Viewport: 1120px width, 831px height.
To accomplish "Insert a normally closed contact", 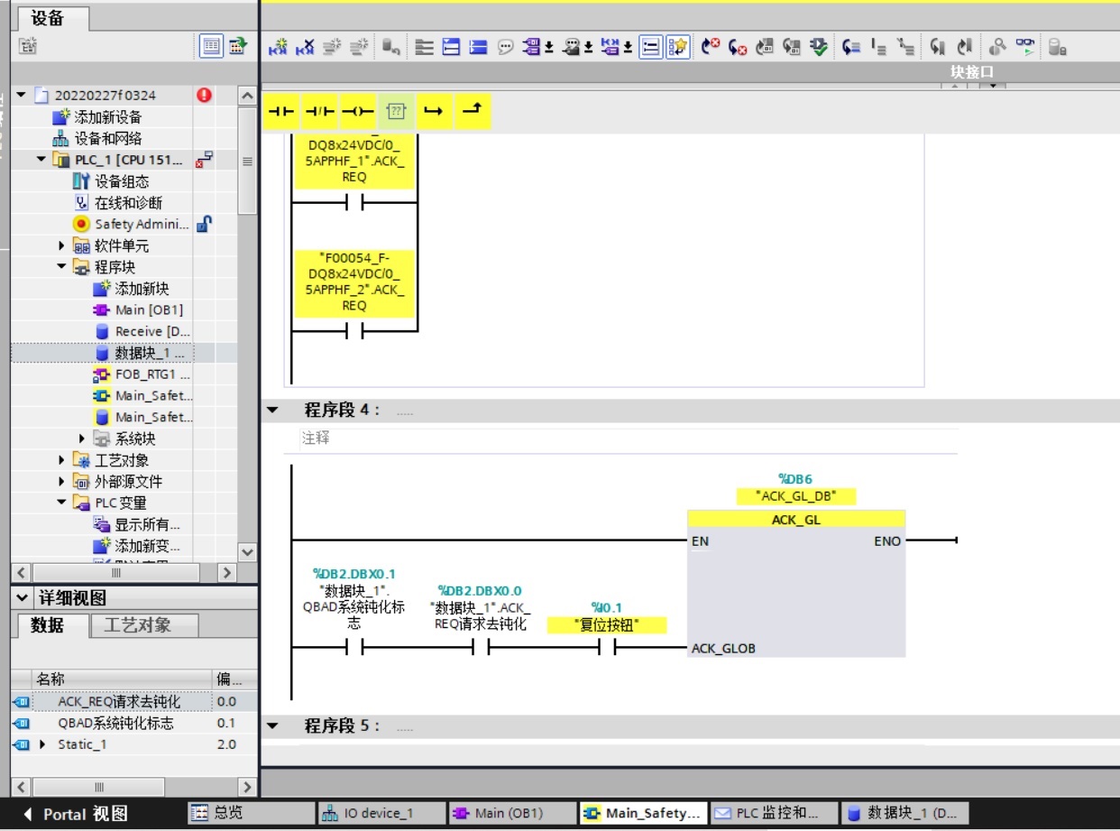I will point(320,111).
